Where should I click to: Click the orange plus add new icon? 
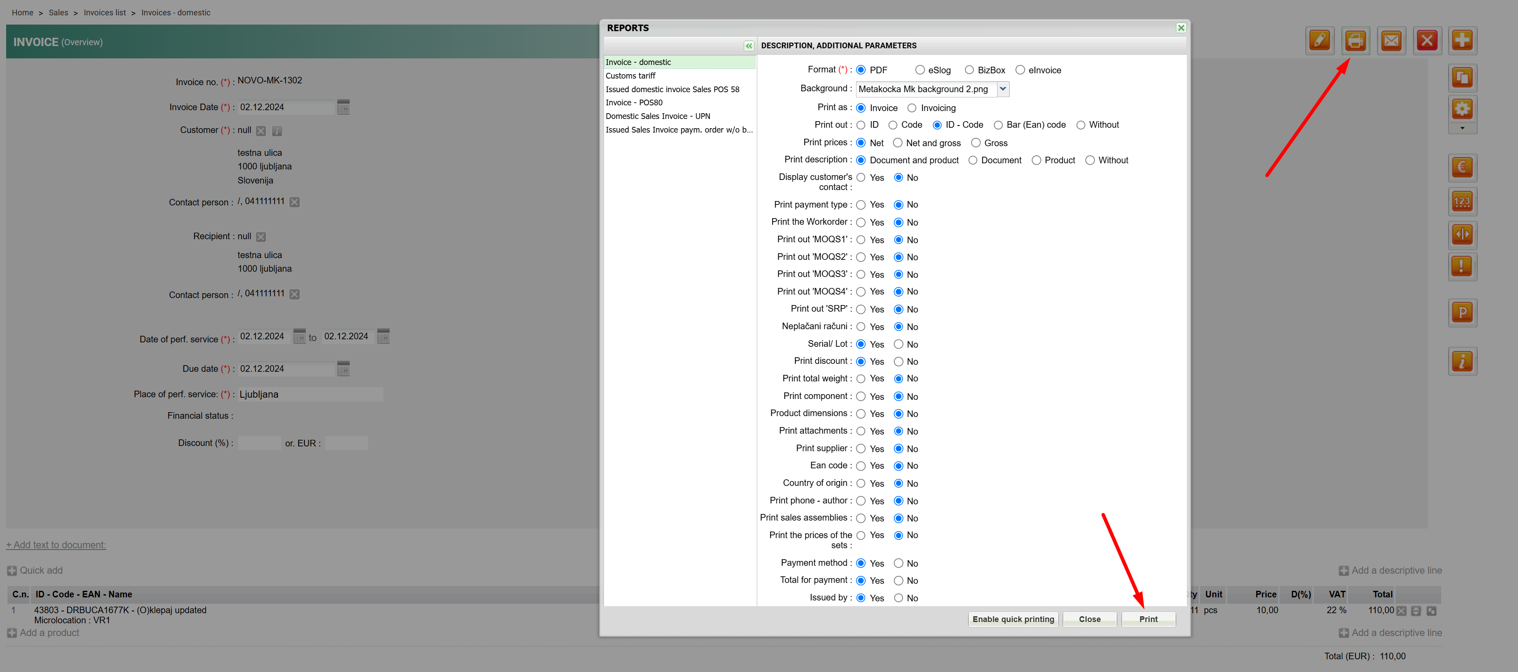coord(1462,41)
